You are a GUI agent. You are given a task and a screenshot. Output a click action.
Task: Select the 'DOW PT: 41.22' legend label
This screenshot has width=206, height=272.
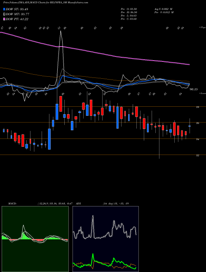[x=17, y=19]
